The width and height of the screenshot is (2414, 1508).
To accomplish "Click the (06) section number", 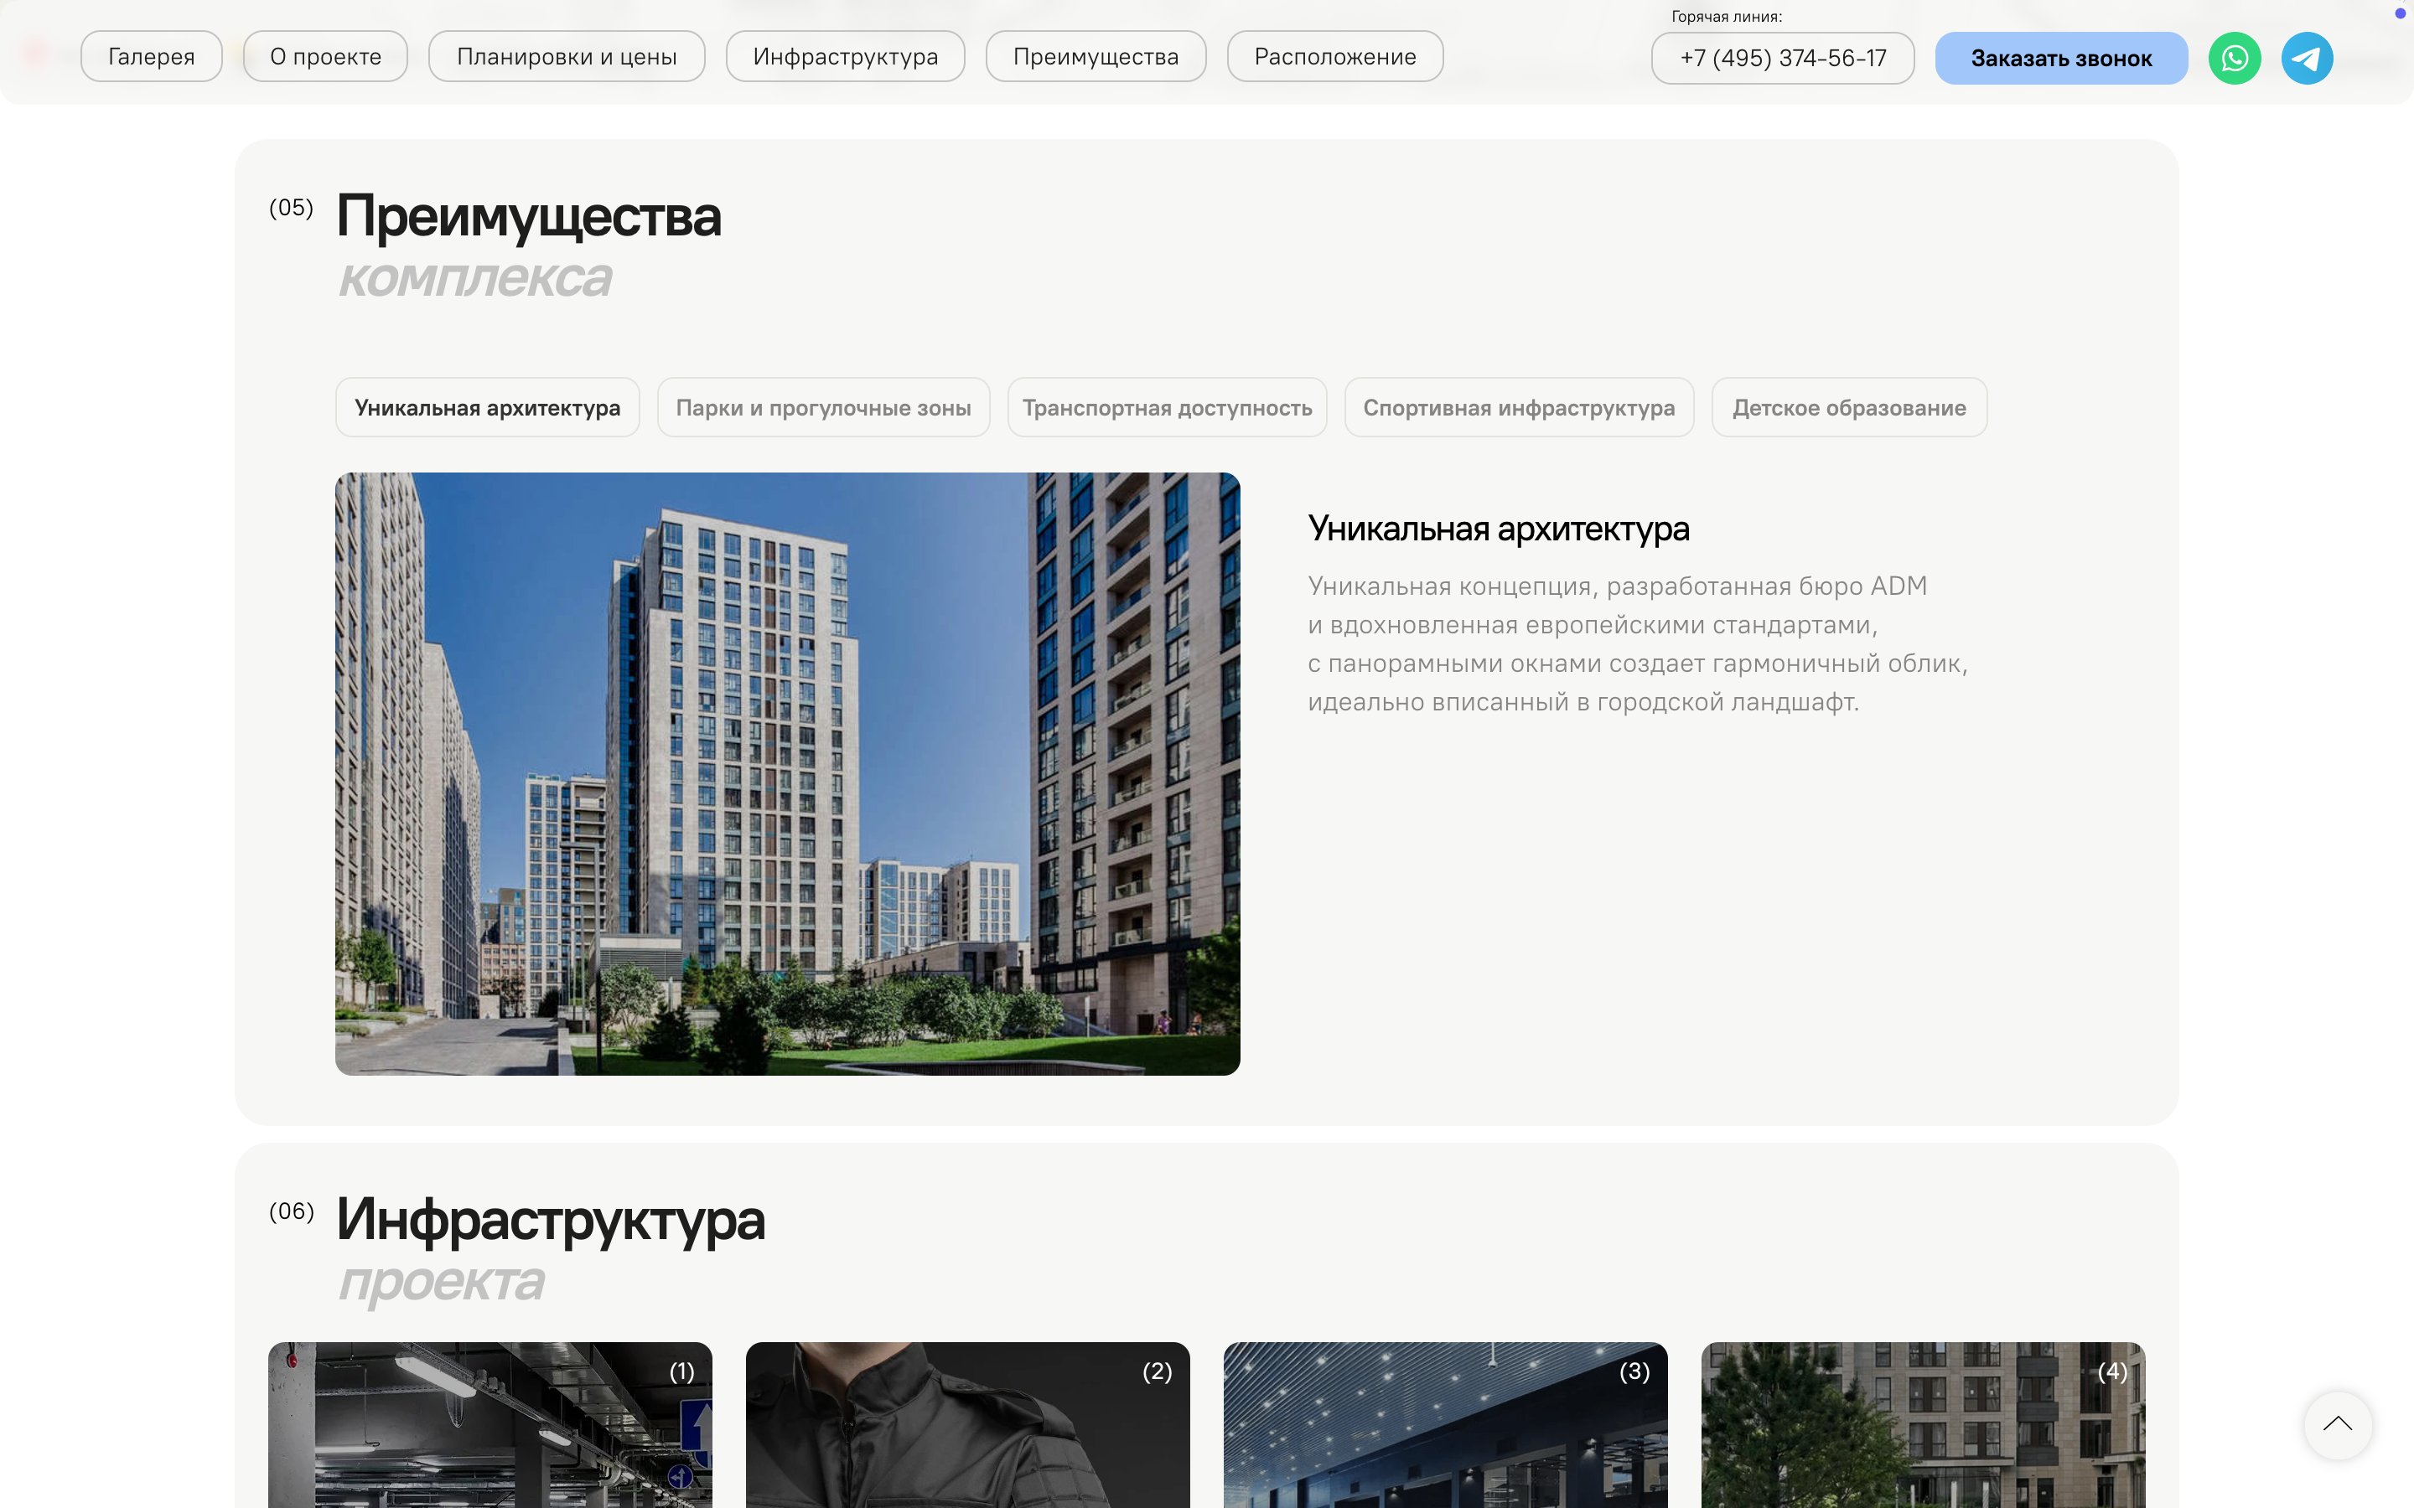I will point(292,1211).
